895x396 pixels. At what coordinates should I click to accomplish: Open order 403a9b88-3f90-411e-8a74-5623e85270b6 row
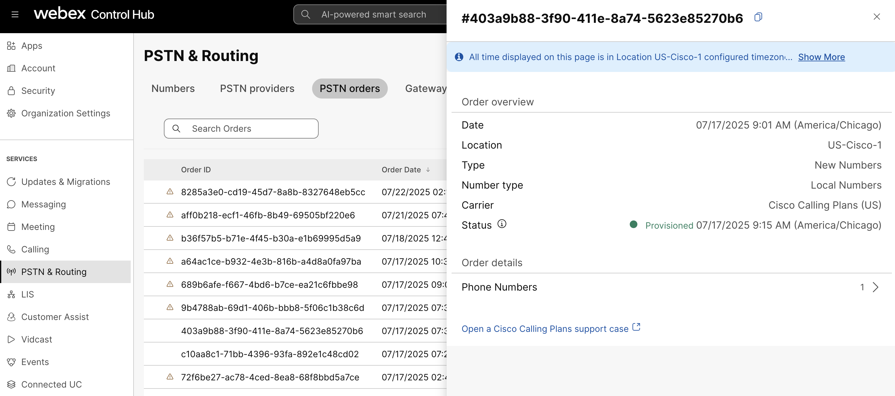pyautogui.click(x=295, y=331)
